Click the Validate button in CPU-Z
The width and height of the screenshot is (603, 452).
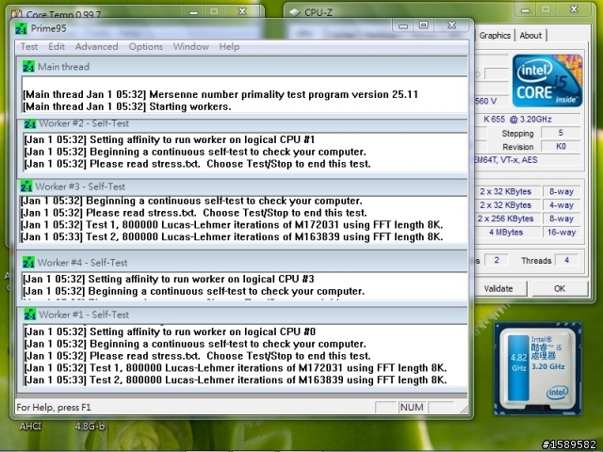(498, 289)
